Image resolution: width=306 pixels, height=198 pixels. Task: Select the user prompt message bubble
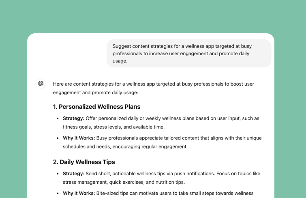coord(189,54)
